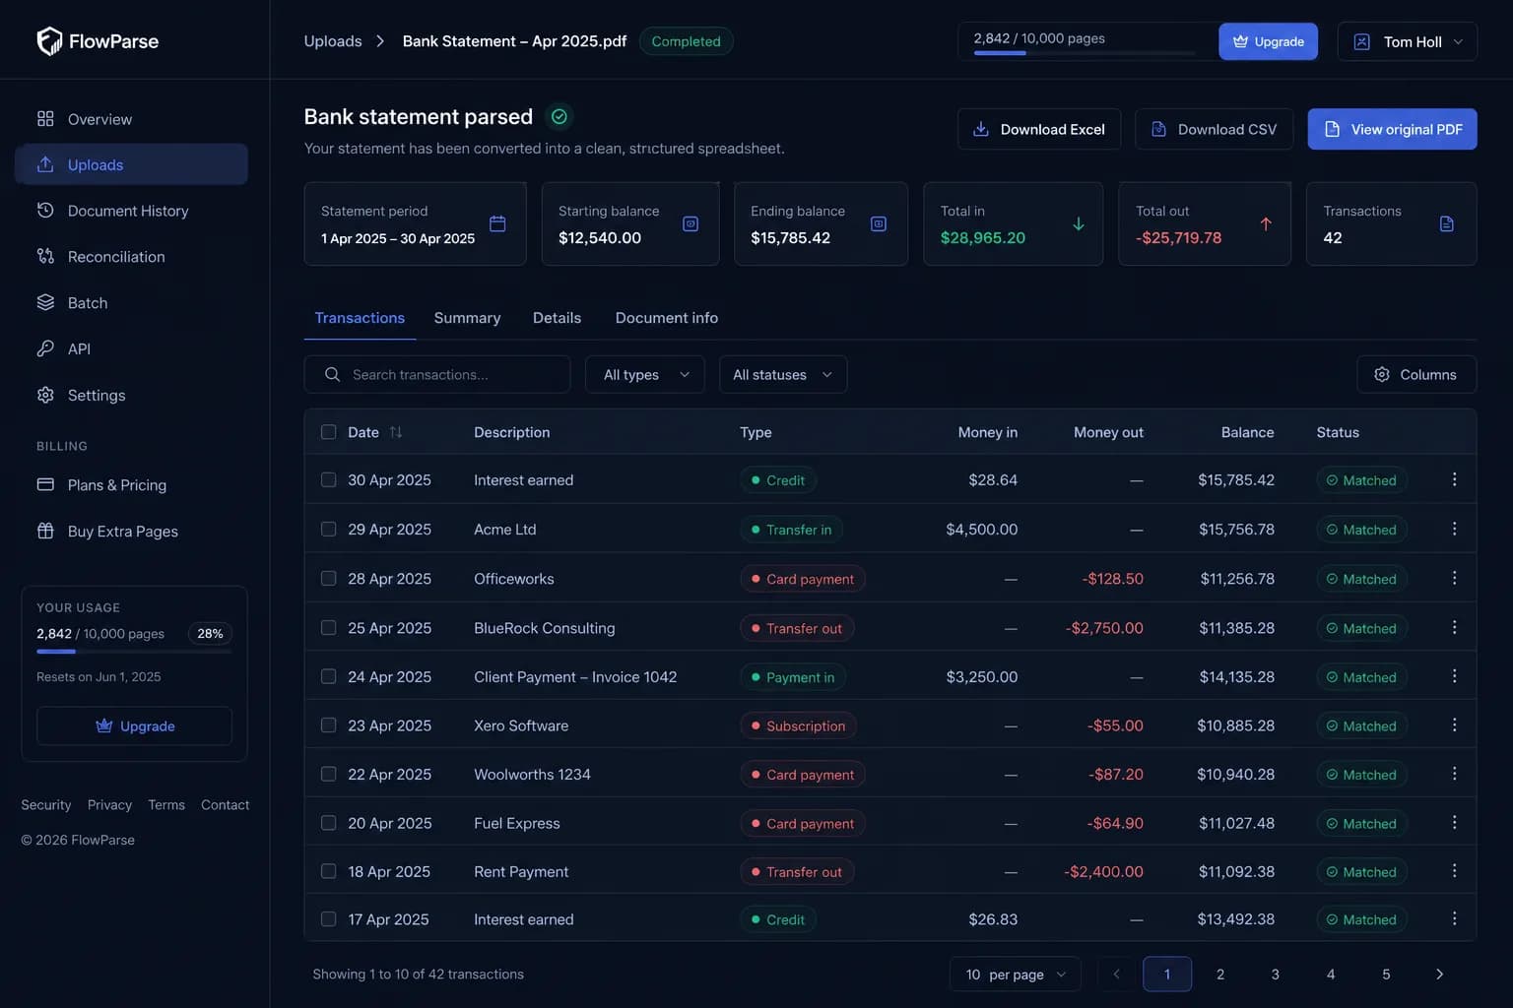Check the BlueRock Consulting row checkbox
The height and width of the screenshot is (1008, 1513).
[328, 627]
